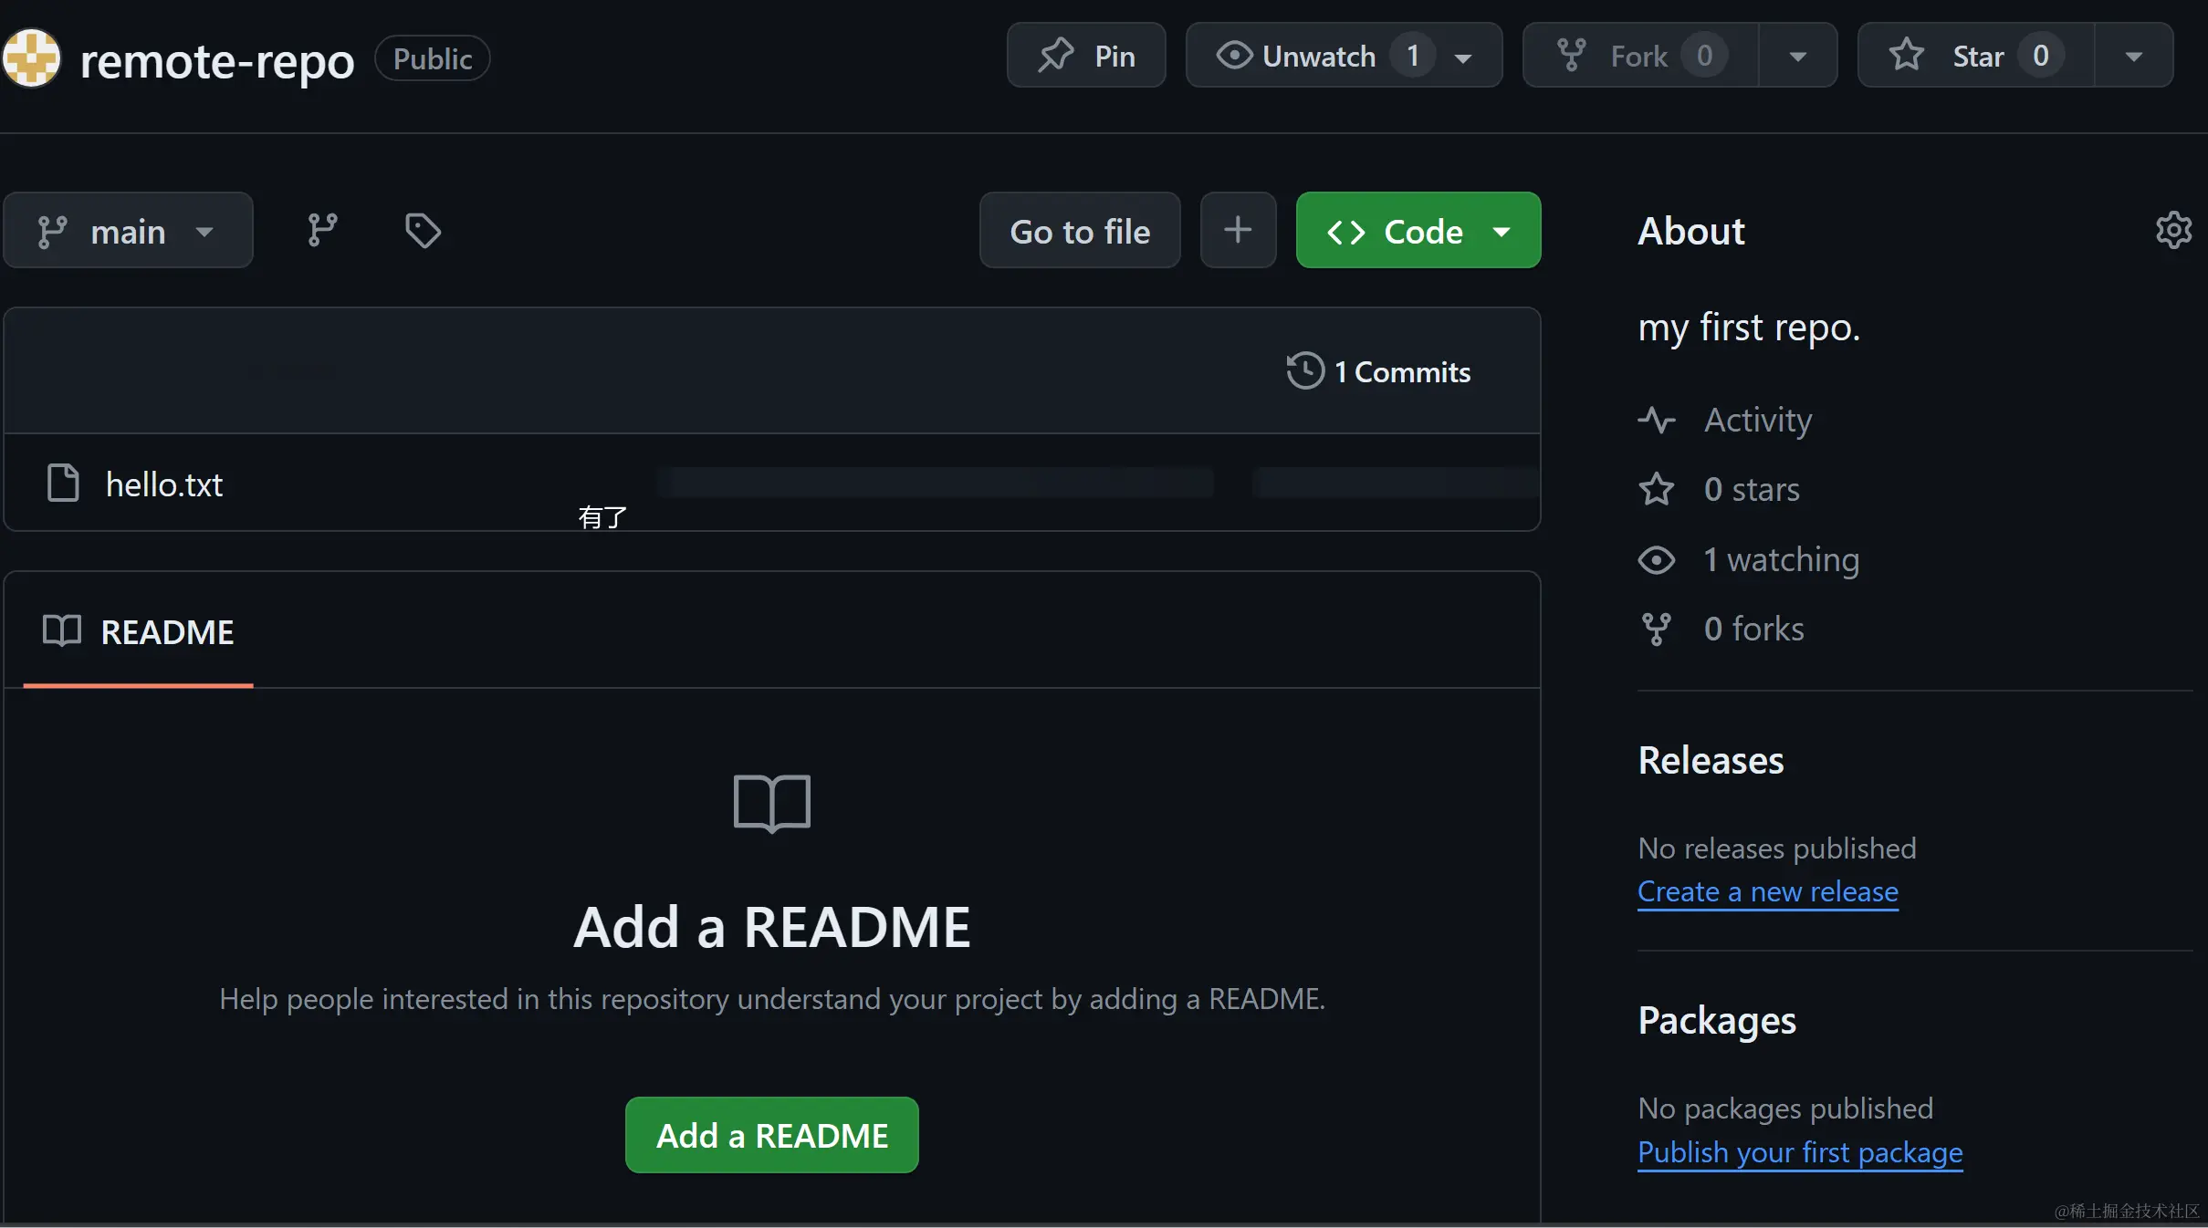Click the About settings gear icon
This screenshot has width=2208, height=1228.
pos(2173,230)
